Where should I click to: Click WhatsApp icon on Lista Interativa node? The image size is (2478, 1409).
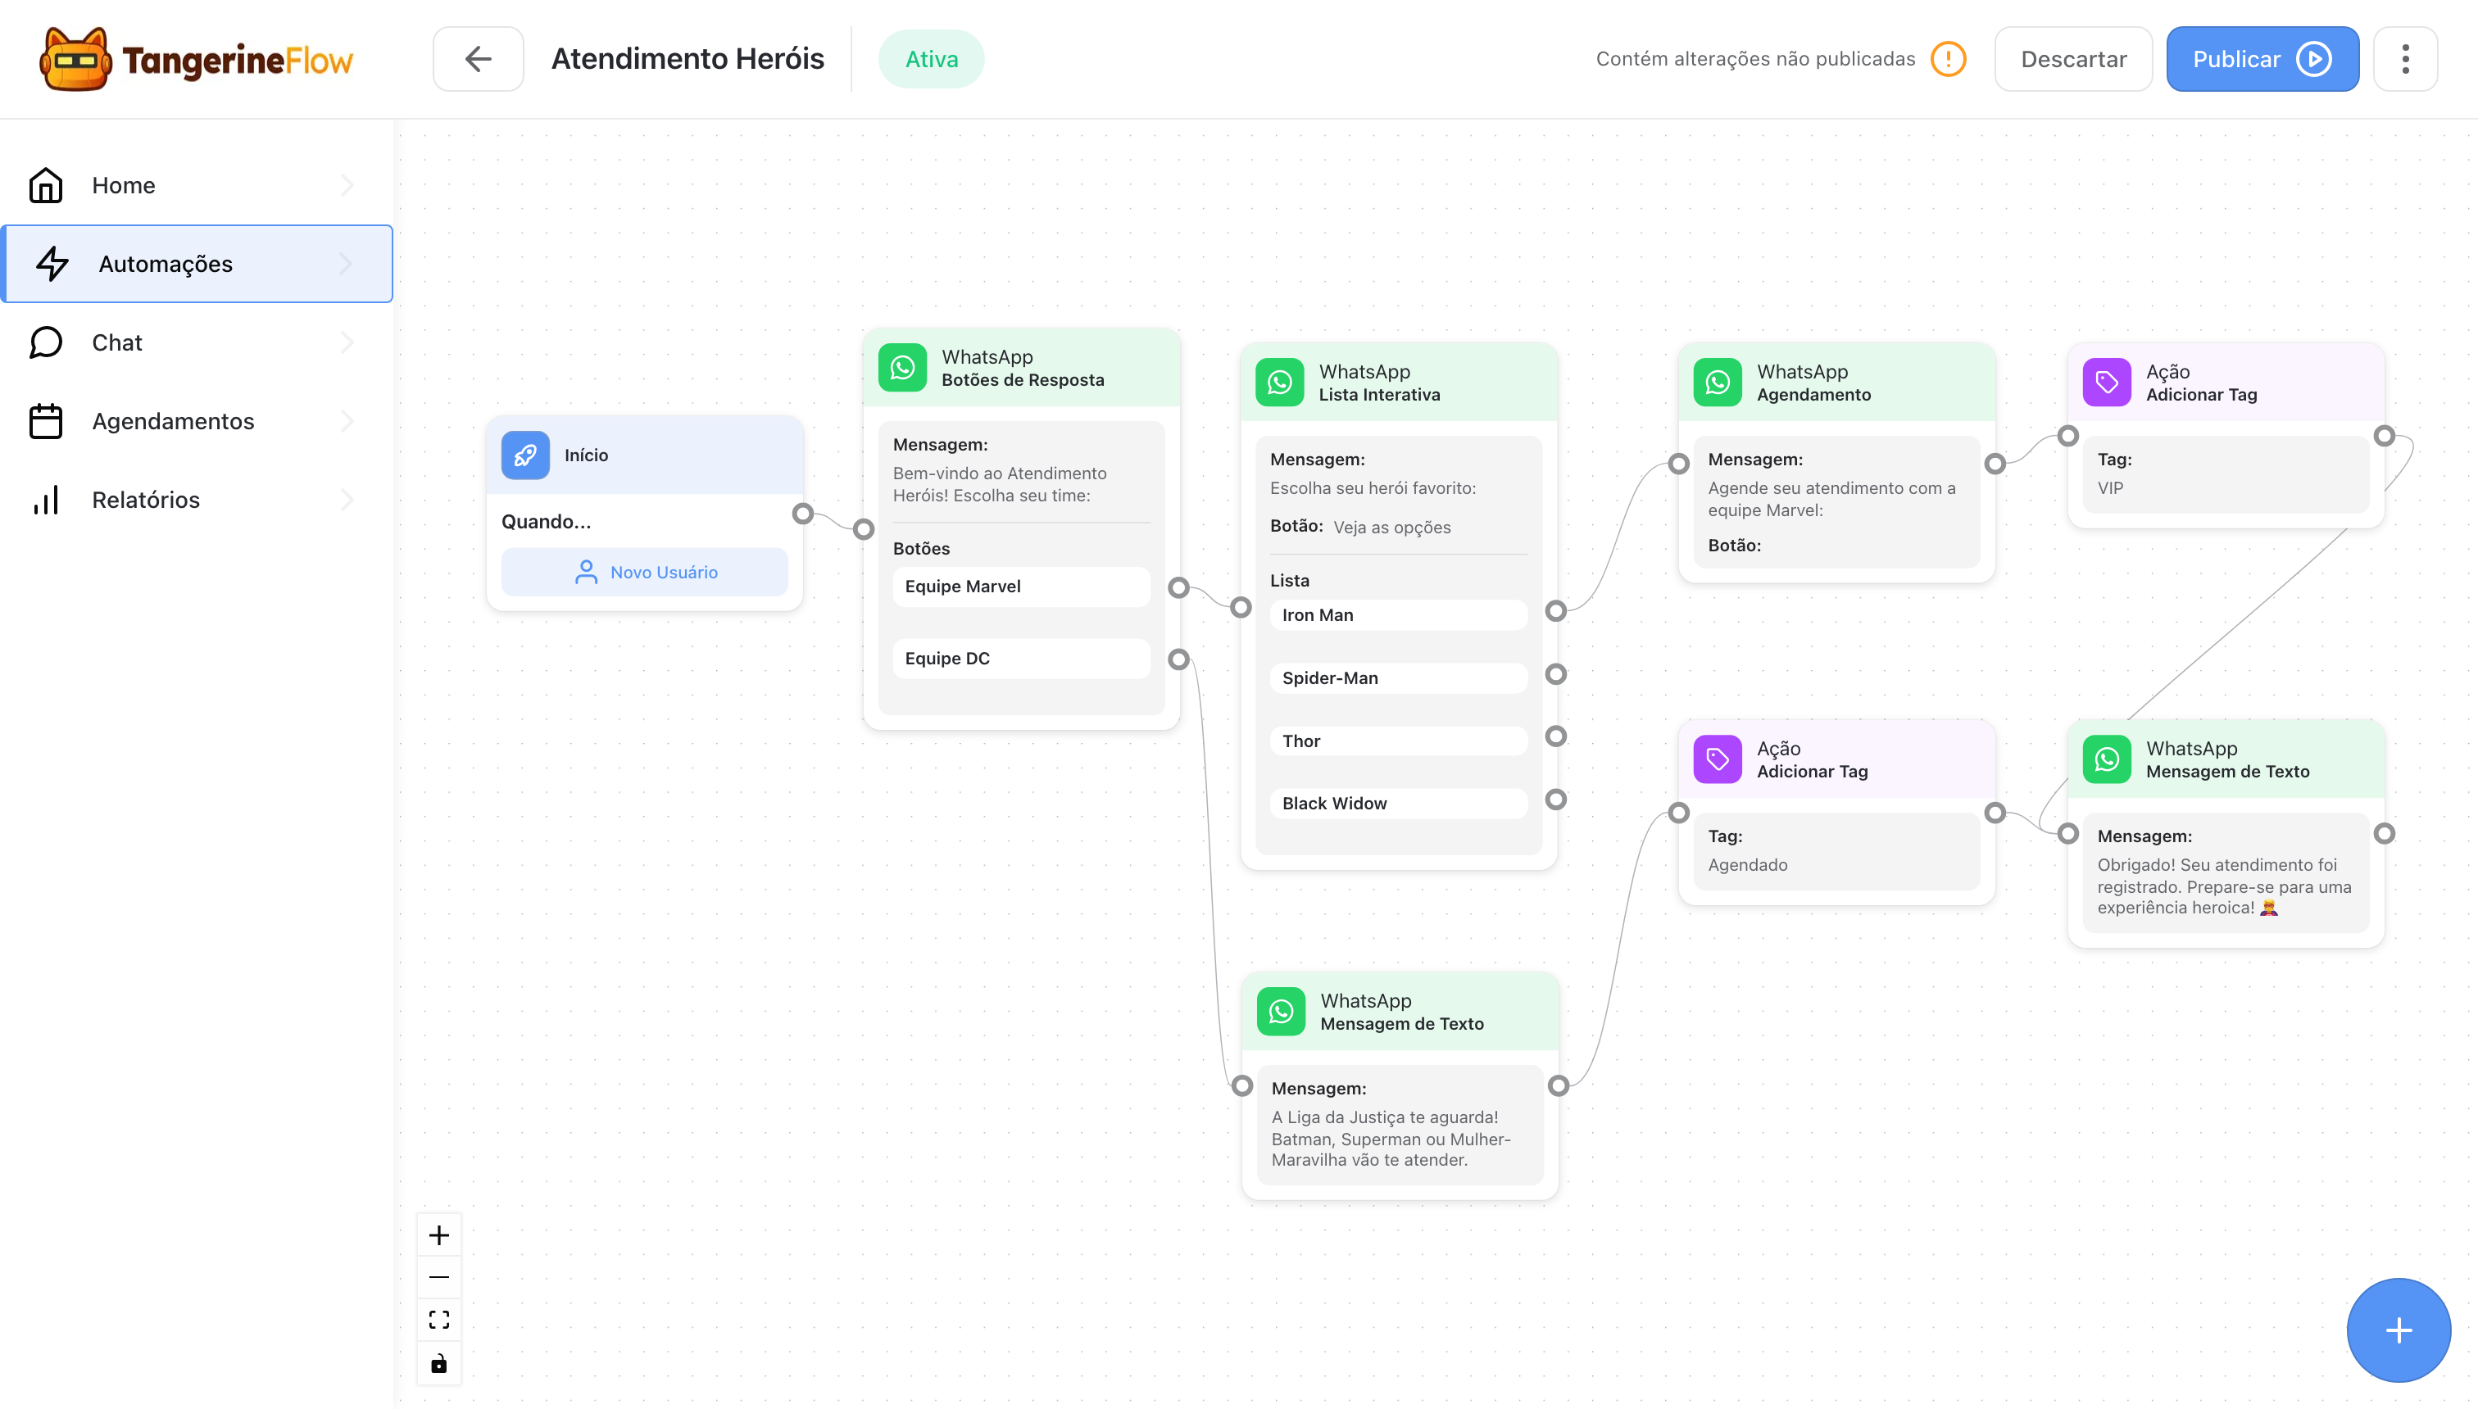click(x=1280, y=383)
